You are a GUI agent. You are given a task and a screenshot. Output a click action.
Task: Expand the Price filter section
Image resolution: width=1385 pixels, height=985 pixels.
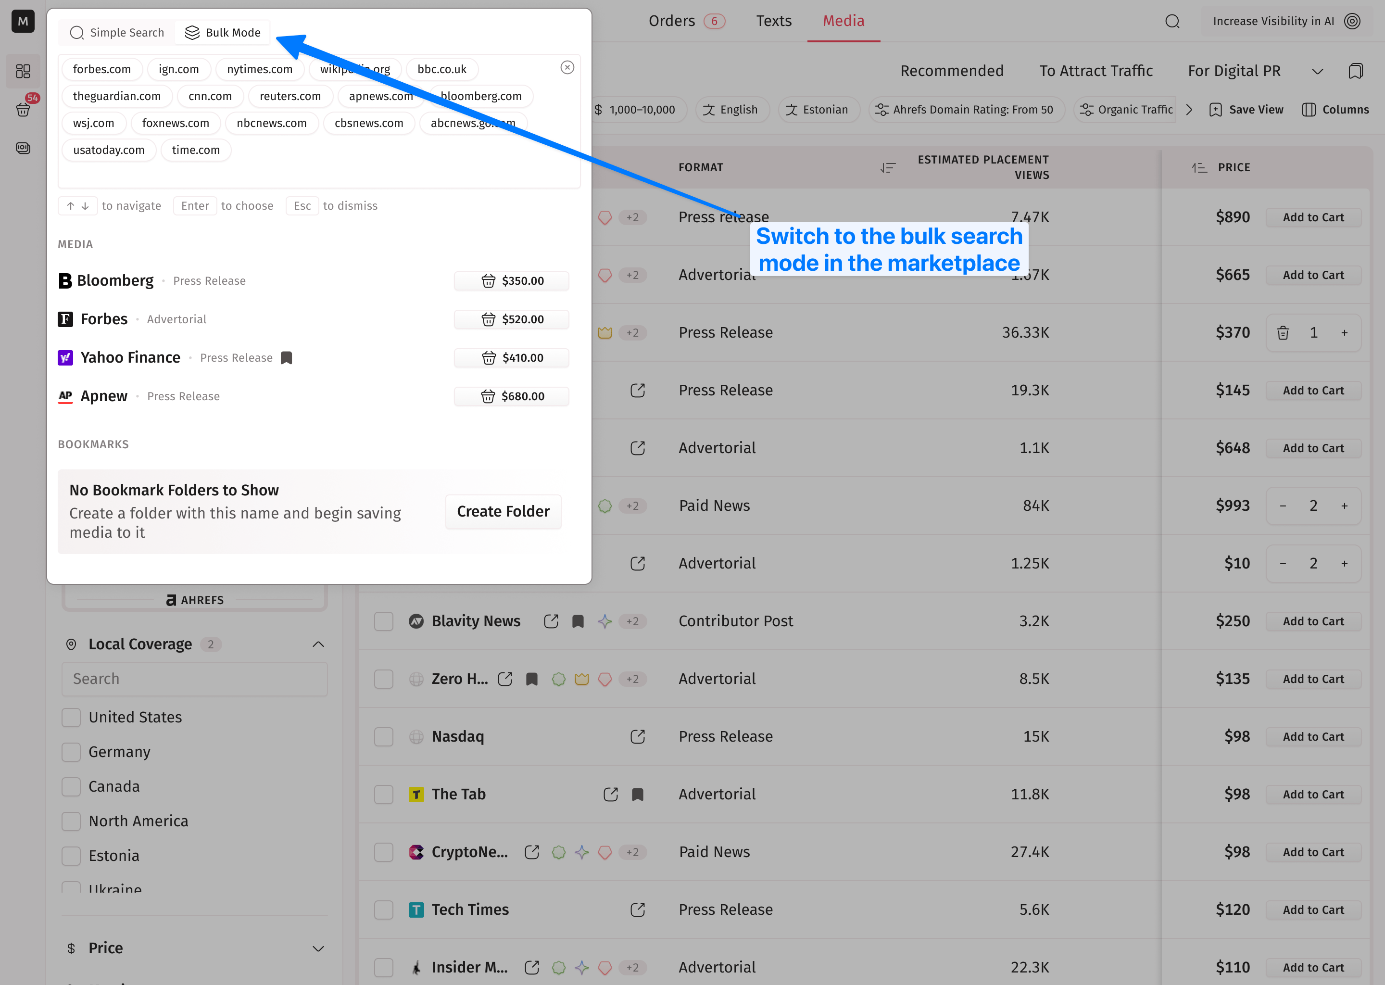point(318,948)
